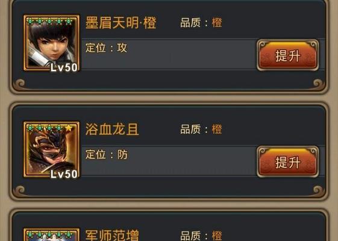Screen dimensions: 338x241
Task: Select the 浴血龙且 hero name
Action: pos(112,129)
